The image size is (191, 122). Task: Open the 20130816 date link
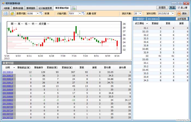(8, 72)
